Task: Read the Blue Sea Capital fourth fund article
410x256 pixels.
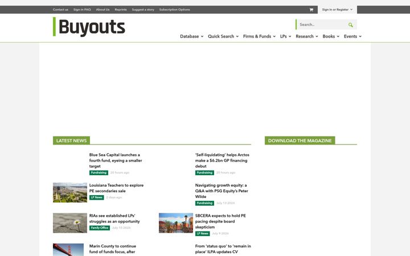Action: 116,160
